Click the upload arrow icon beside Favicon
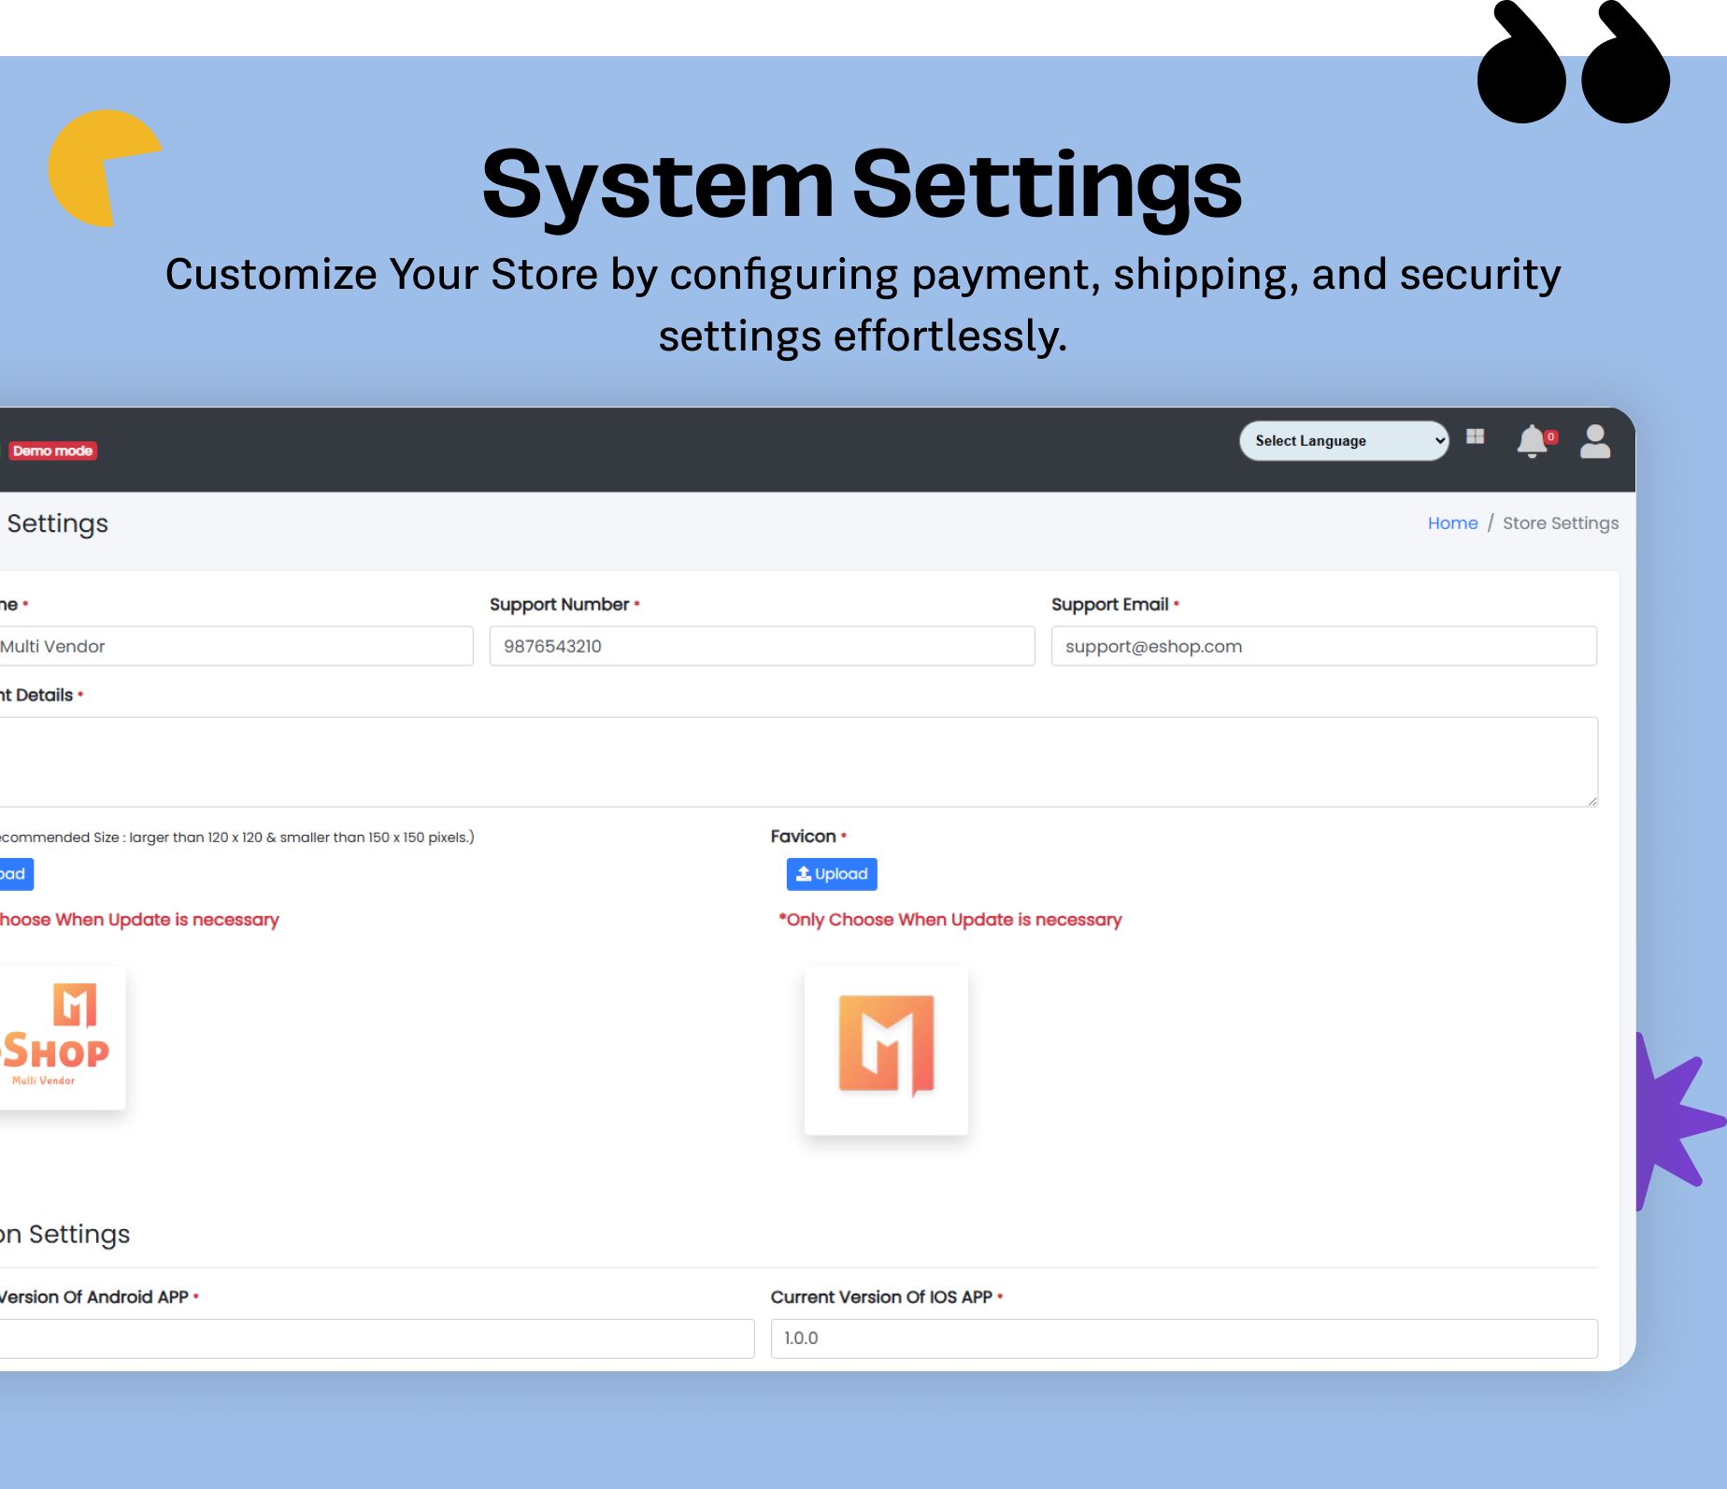 pyautogui.click(x=803, y=874)
